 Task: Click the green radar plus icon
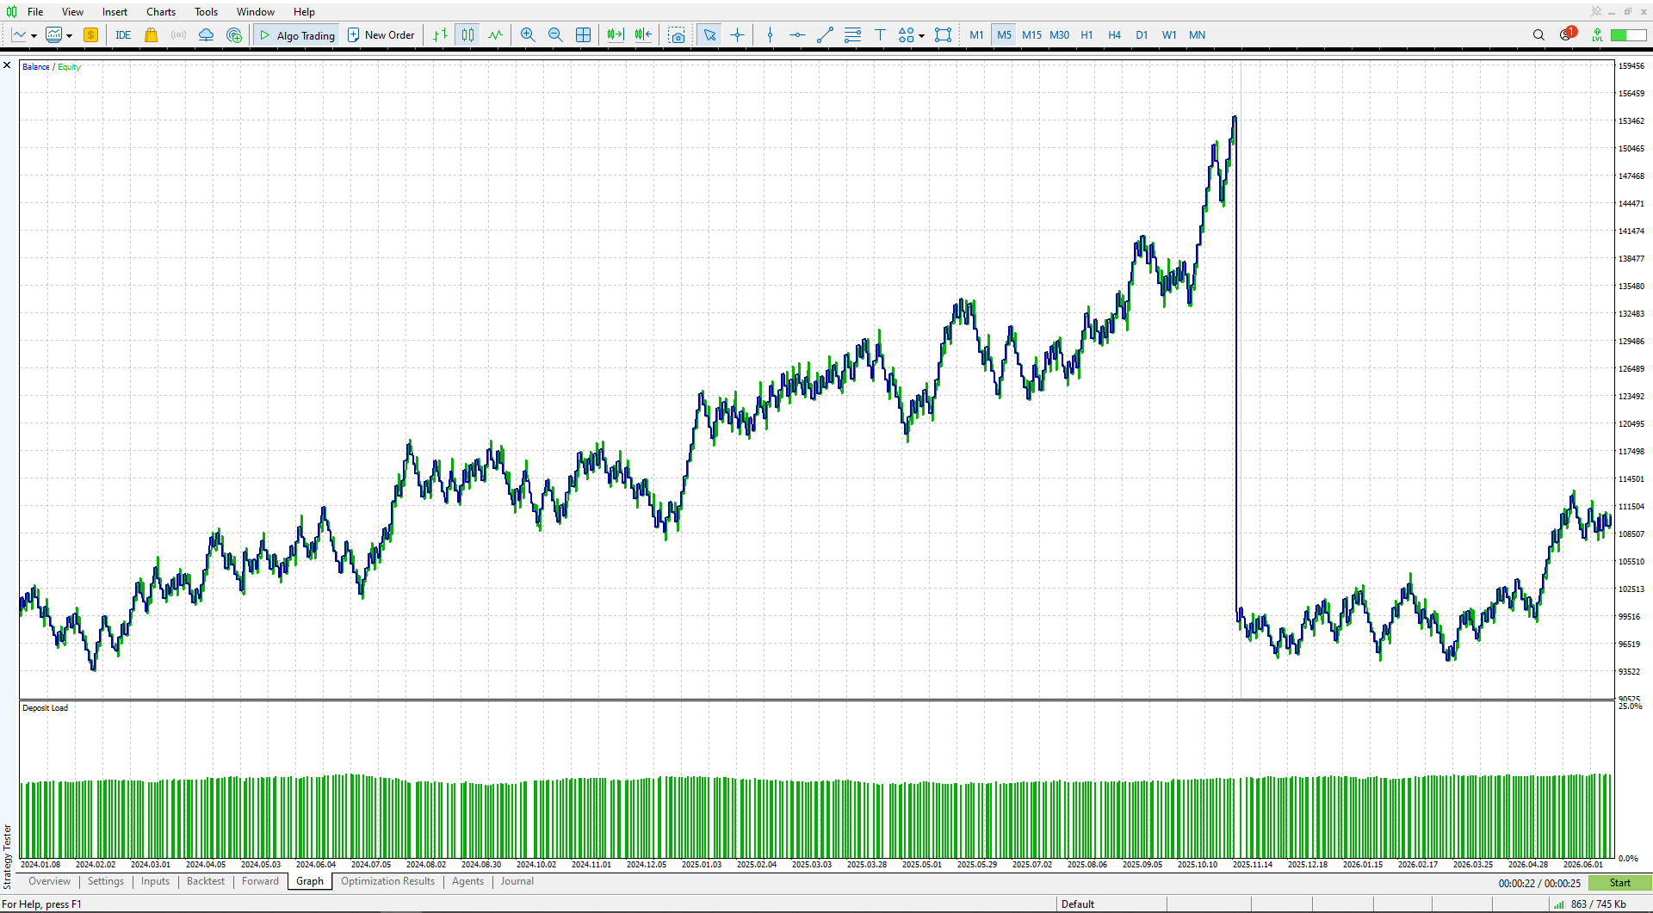(234, 35)
